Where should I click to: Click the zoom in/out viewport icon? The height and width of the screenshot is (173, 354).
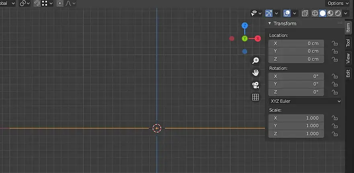(x=256, y=61)
